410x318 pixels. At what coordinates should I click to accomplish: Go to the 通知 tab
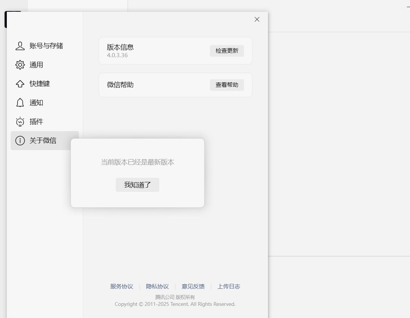click(45, 103)
